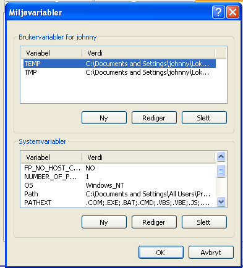Image resolution: width=243 pixels, height=268 pixels.
Task: Click the Windows_NT value
Action: coord(104,185)
